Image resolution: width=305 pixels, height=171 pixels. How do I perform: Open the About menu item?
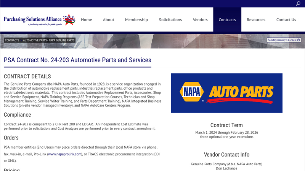coord(108,20)
